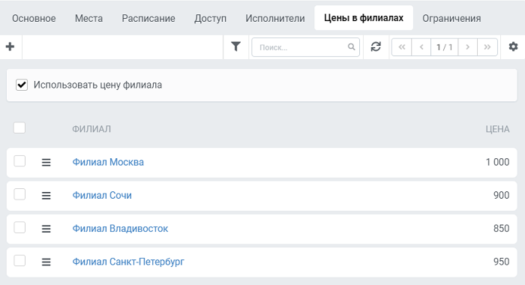Viewport: 525px width, 285px height.
Task: Click the 1 / 1 page indicator
Action: (x=445, y=47)
